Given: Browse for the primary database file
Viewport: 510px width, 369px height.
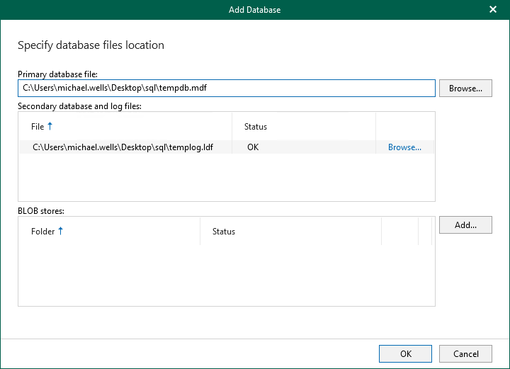Looking at the screenshot, I should 465,88.
